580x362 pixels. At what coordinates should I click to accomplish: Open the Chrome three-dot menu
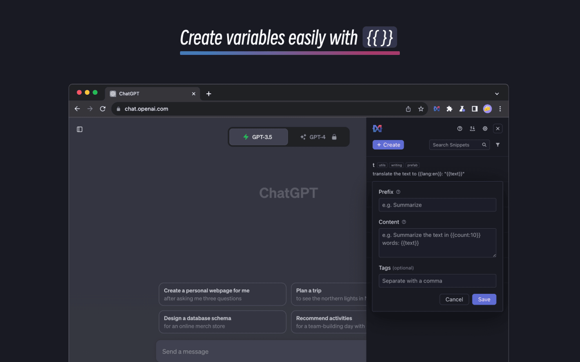[x=500, y=109]
